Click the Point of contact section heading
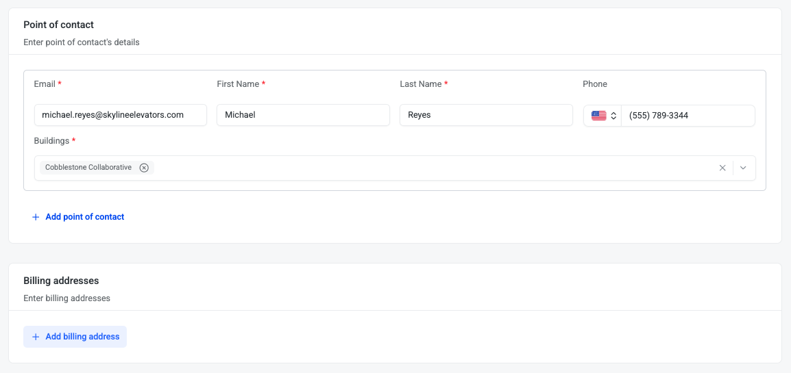Viewport: 791px width, 373px height. [58, 25]
